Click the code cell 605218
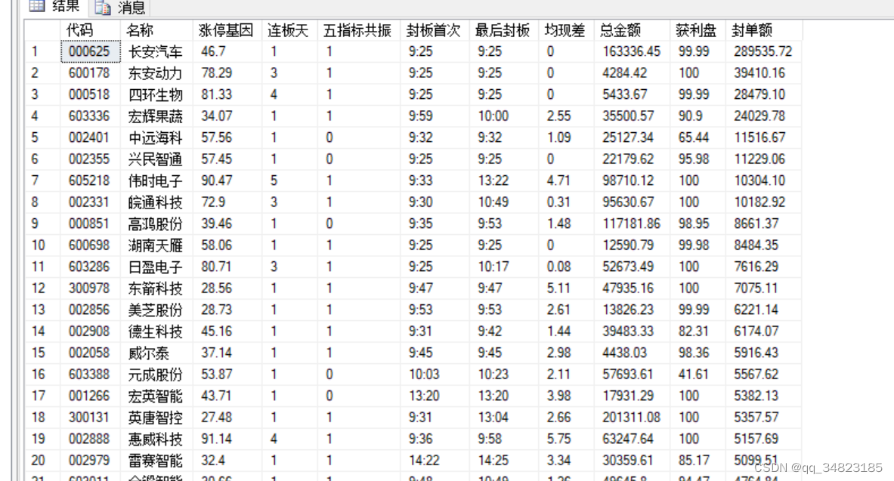 pos(89,180)
